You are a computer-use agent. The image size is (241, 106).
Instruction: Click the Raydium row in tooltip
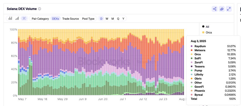click(x=213, y=46)
